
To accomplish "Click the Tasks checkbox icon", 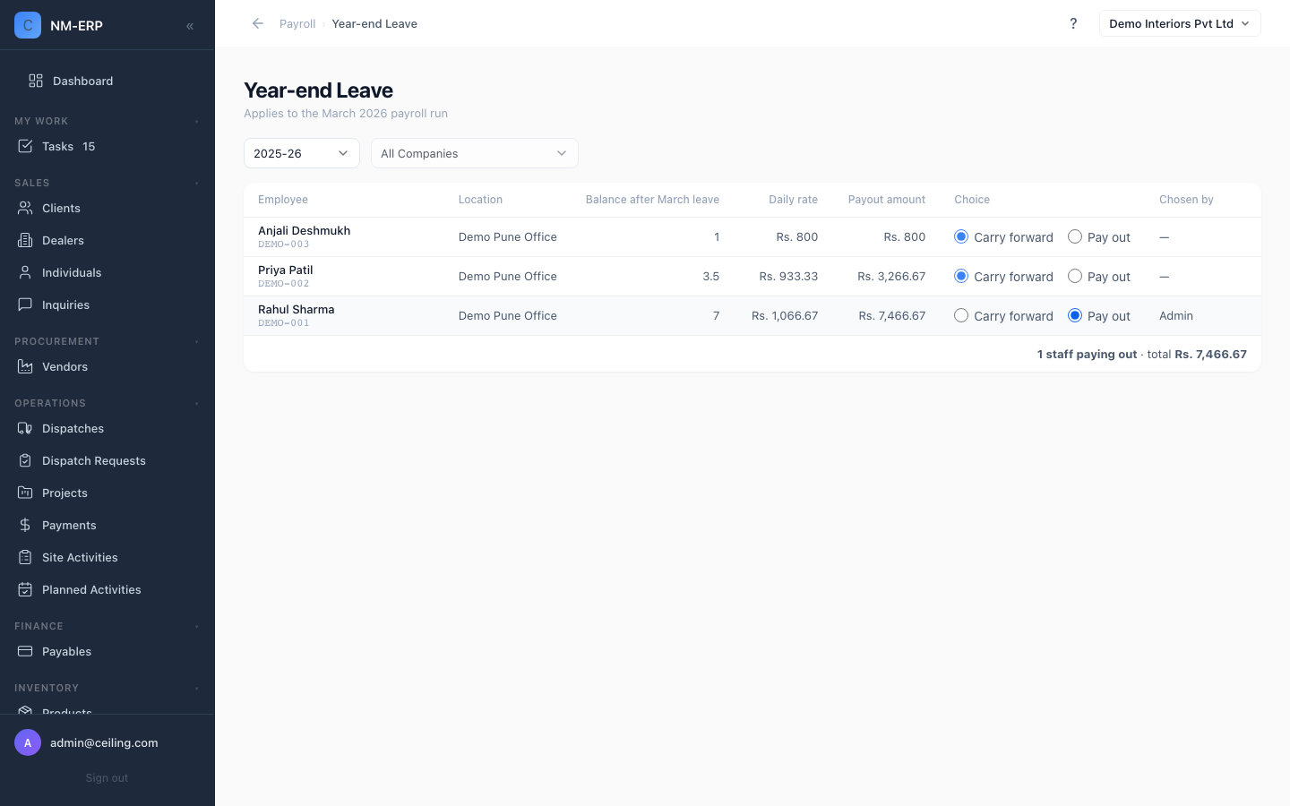I will coord(25,146).
